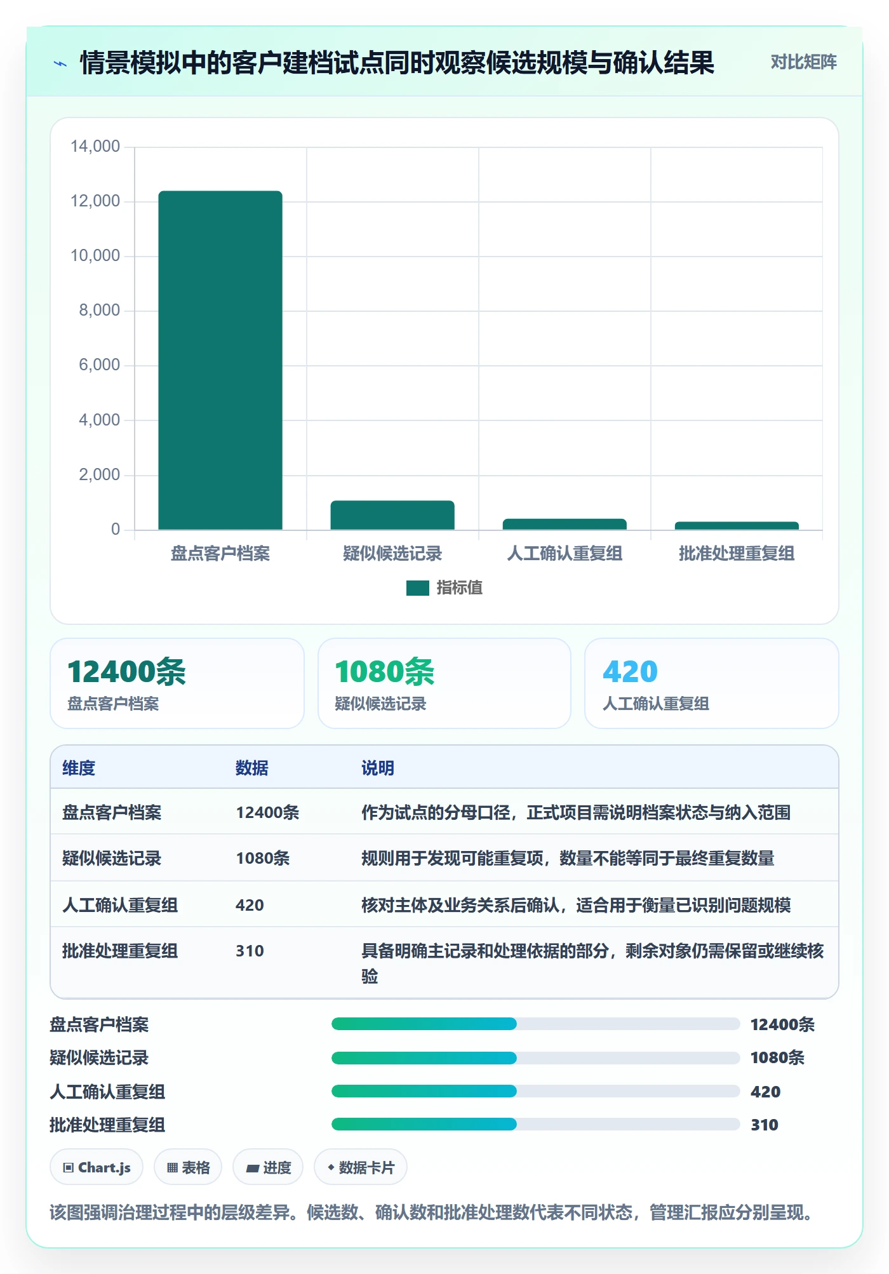Click the bar icon in the 进度 chip
Image resolution: width=889 pixels, height=1274 pixels.
pos(253,1169)
